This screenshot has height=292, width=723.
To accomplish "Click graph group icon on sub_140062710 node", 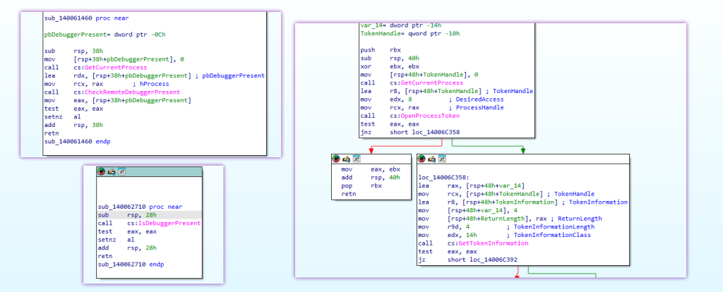I will (x=121, y=171).
